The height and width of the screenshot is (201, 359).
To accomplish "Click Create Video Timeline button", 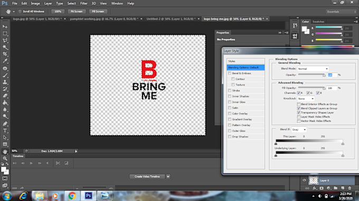I will [x=147, y=177].
